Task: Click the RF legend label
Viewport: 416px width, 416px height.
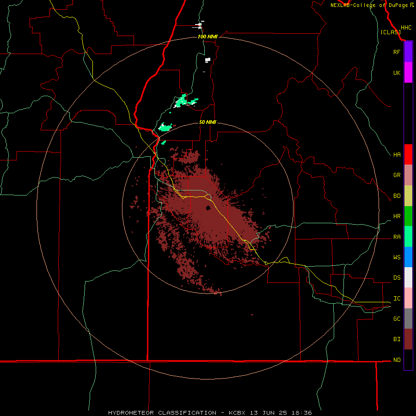Action: pyautogui.click(x=397, y=52)
